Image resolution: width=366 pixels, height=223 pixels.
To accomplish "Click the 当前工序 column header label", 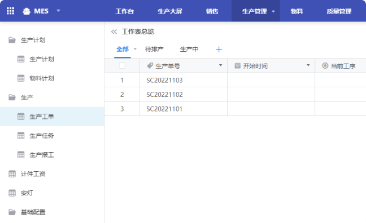I will tap(343, 66).
